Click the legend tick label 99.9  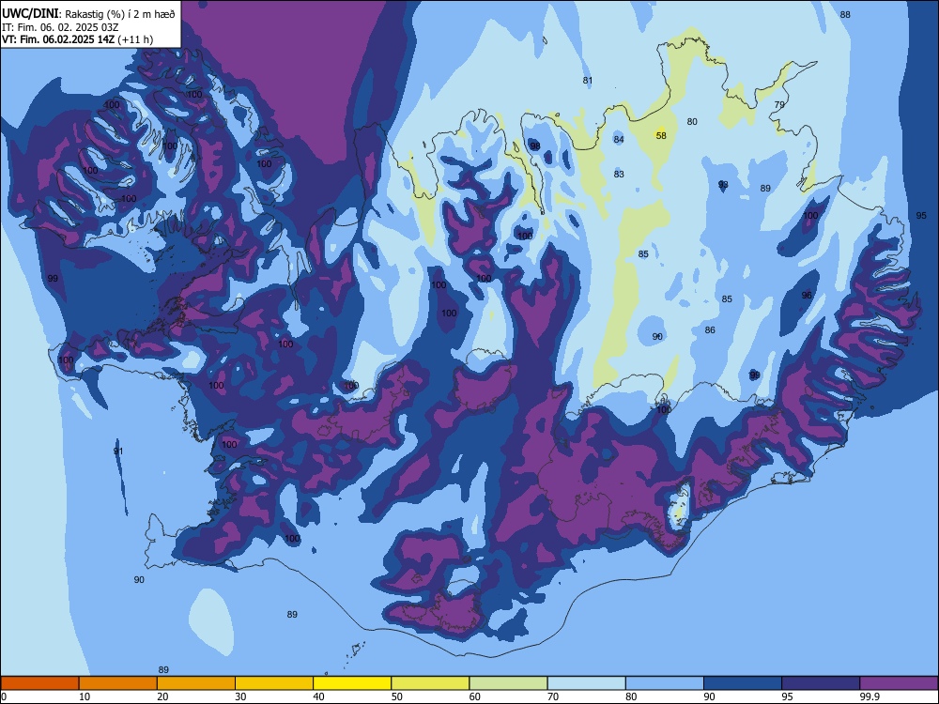click(x=870, y=696)
